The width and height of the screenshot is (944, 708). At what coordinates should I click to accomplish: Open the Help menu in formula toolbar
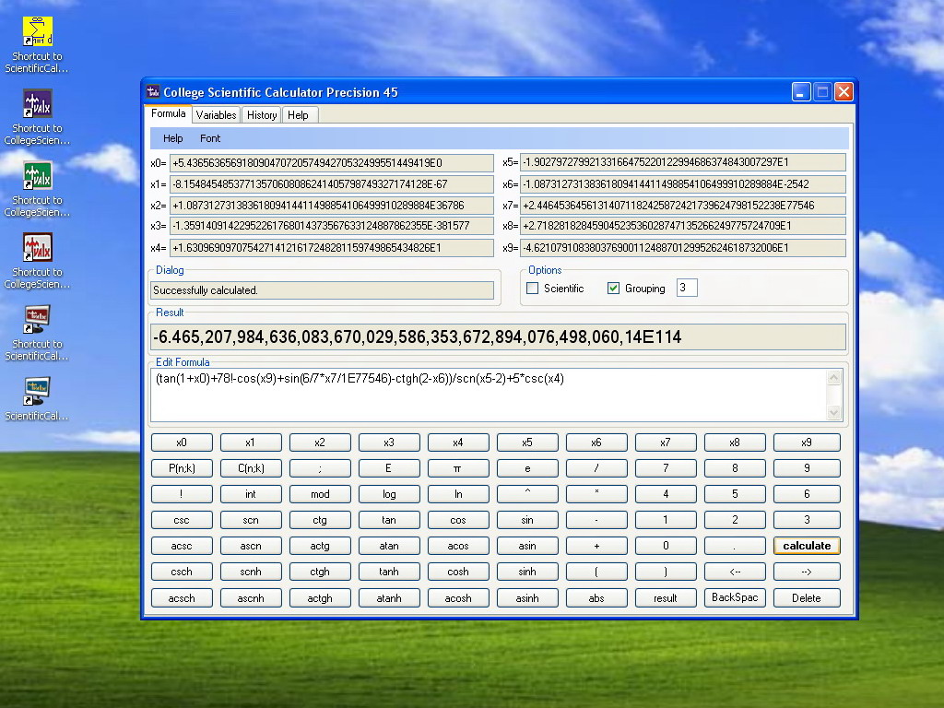[172, 138]
